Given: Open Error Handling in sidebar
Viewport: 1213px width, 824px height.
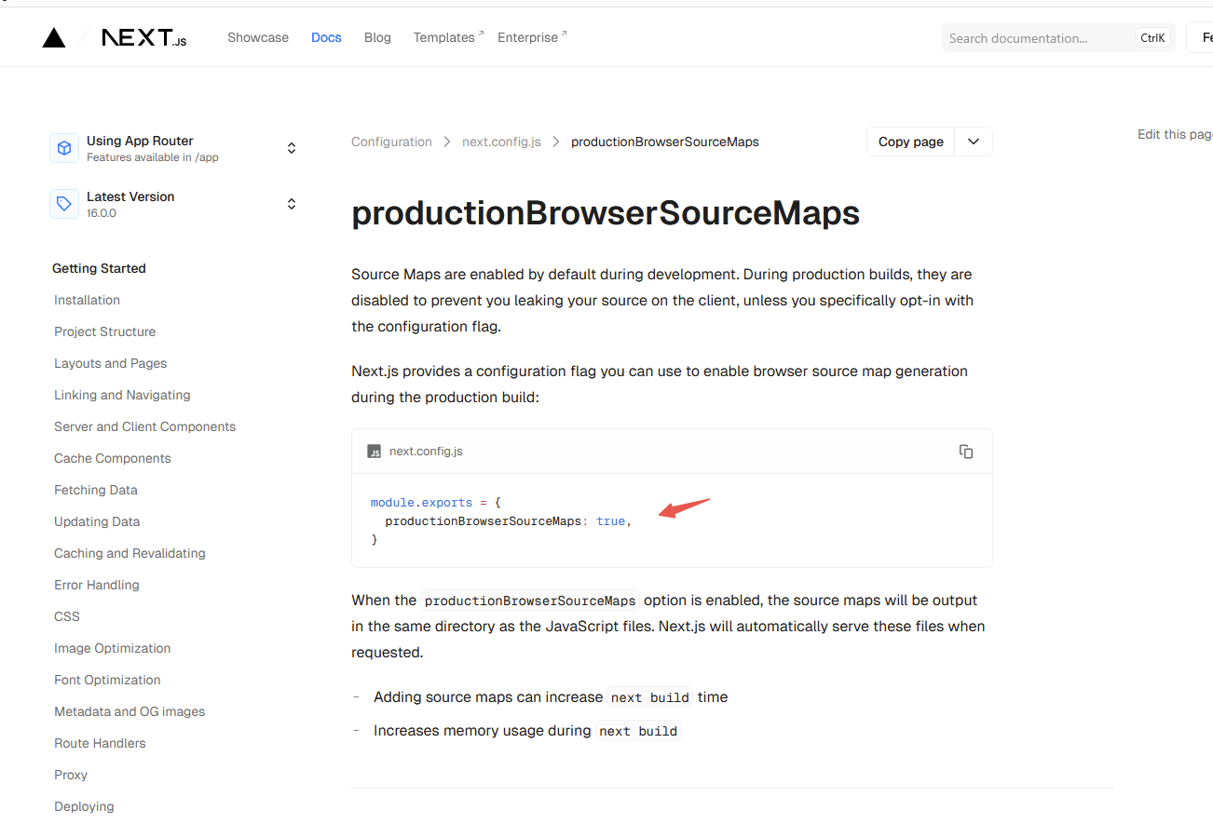Looking at the screenshot, I should pos(96,585).
